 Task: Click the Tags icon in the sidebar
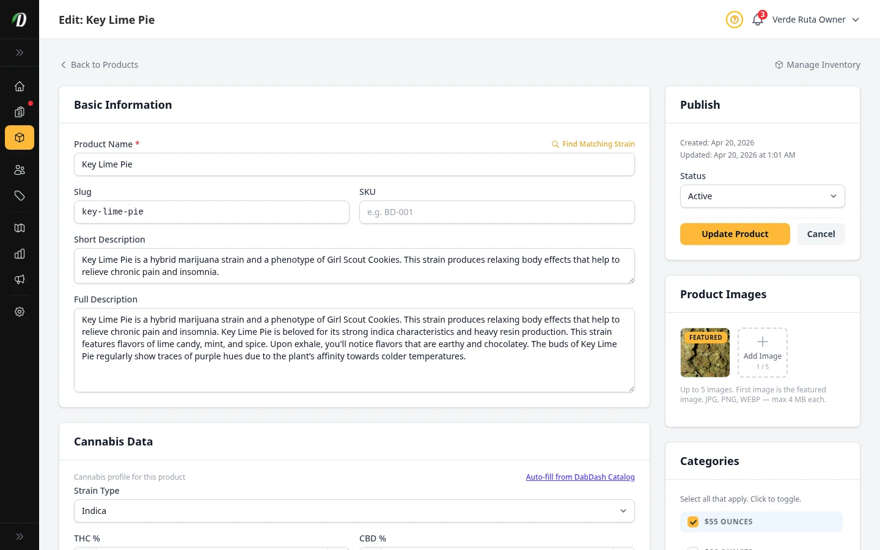pos(20,196)
